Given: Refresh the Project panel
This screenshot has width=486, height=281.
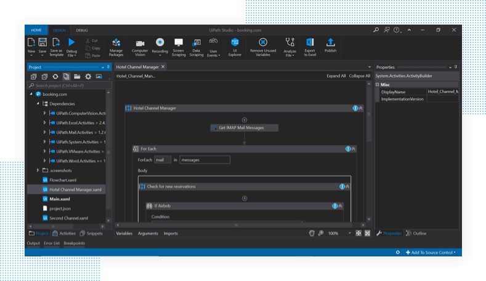Looking at the screenshot, I should click(55, 76).
